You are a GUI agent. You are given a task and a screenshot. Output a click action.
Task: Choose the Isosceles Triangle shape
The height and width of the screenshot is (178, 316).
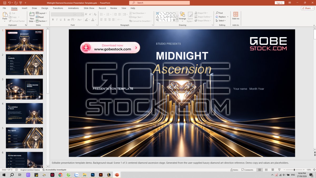(x=157, y=16)
